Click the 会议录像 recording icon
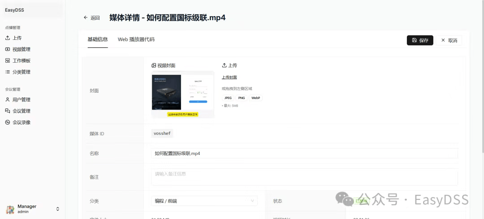 point(7,122)
